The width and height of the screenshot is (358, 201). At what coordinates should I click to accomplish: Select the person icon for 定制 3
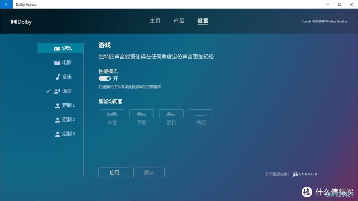coord(58,134)
